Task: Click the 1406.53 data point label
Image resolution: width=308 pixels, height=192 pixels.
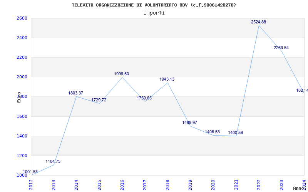Action: point(213,132)
